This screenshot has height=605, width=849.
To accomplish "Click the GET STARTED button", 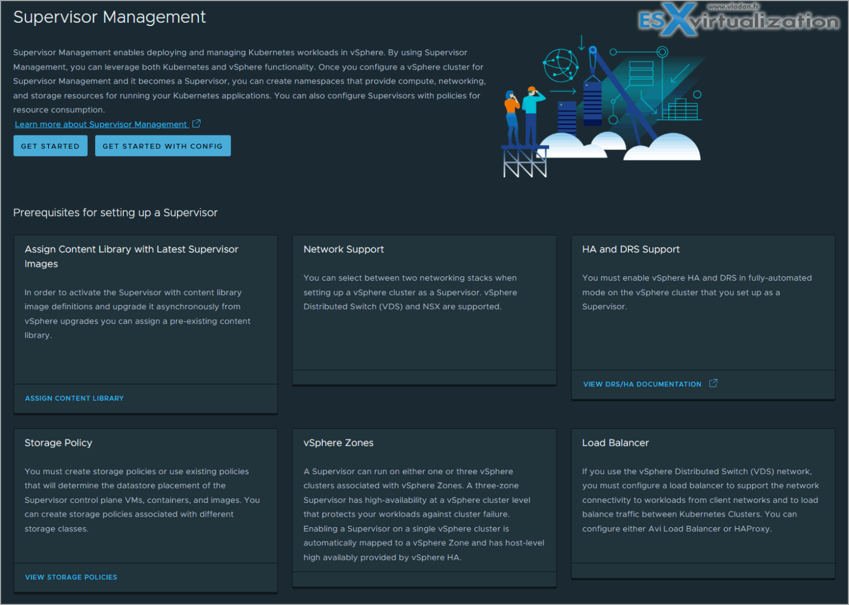I will click(50, 145).
